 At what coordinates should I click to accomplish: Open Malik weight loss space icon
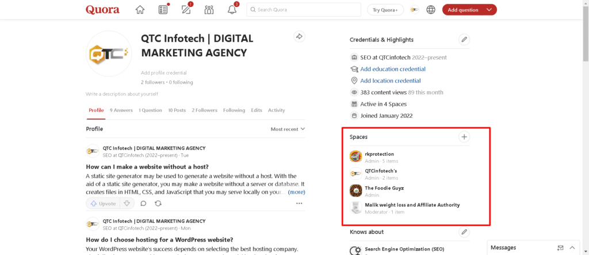355,208
